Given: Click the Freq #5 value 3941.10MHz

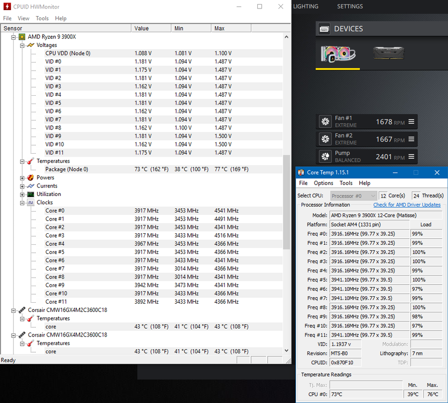Looking at the screenshot, I should (x=369, y=280).
